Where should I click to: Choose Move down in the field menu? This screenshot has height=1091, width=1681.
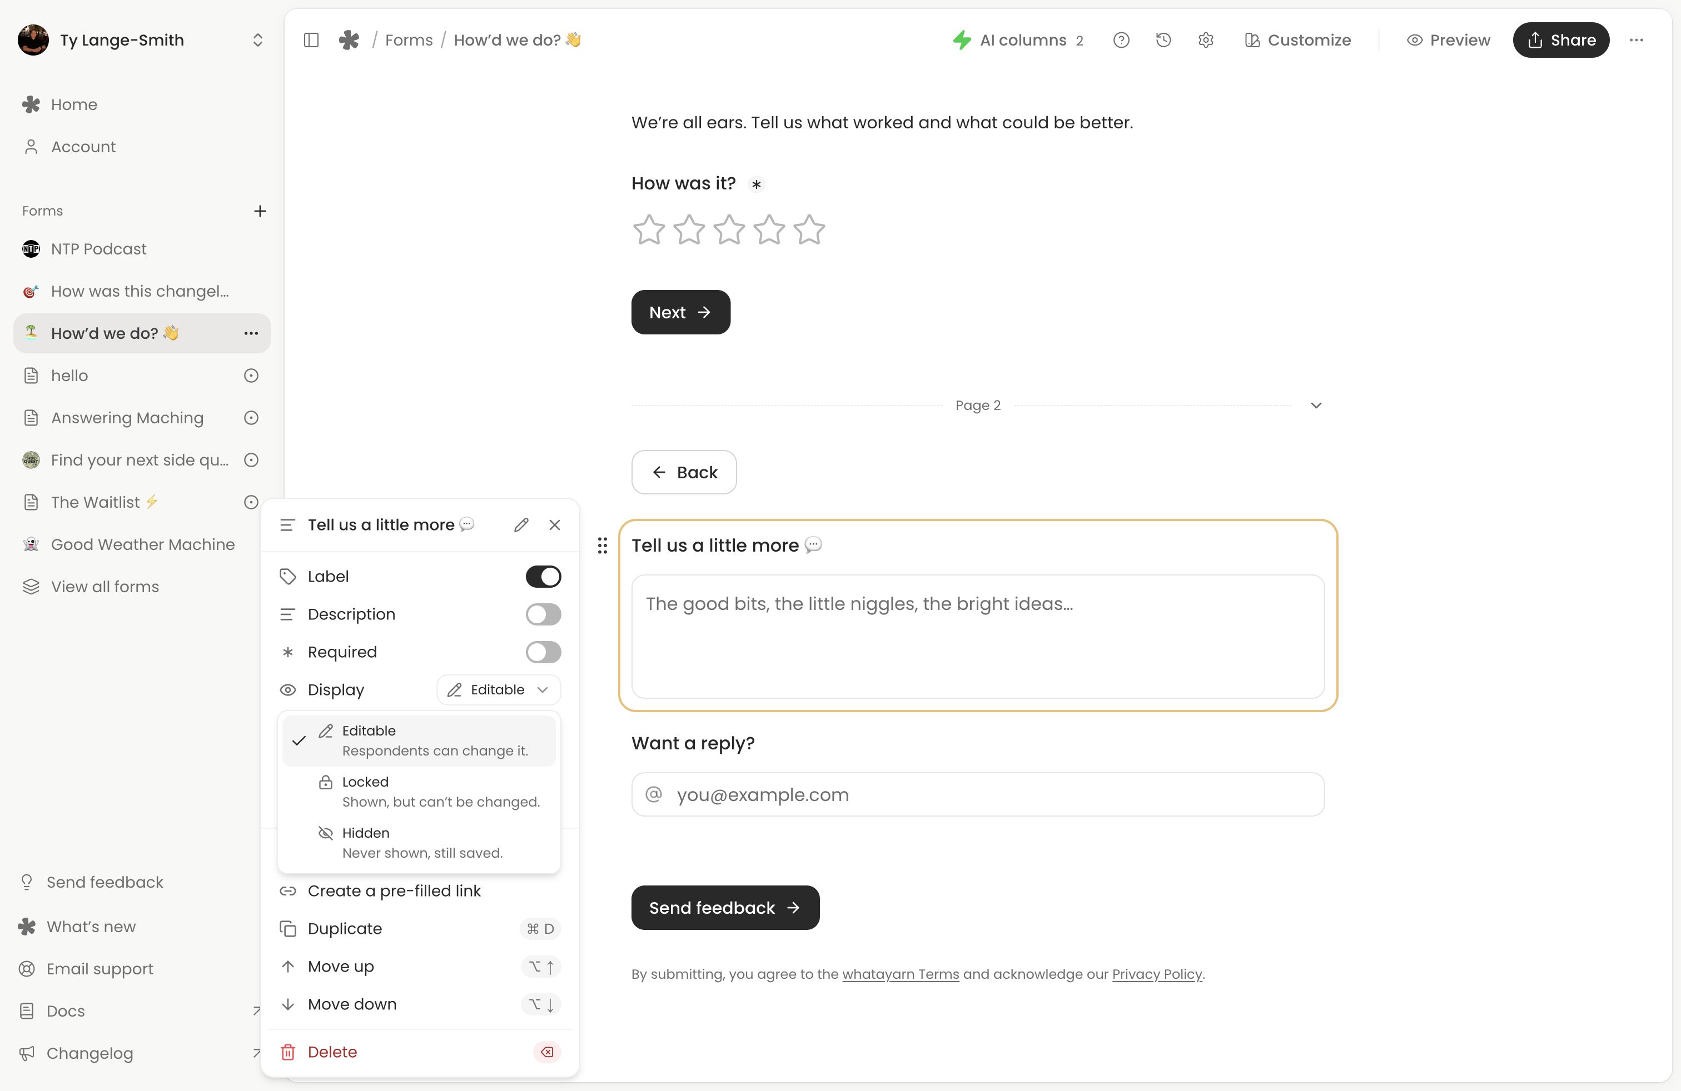coord(420,1004)
